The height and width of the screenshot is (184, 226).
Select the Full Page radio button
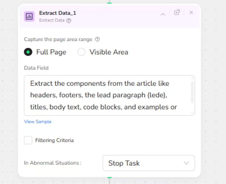tap(28, 52)
